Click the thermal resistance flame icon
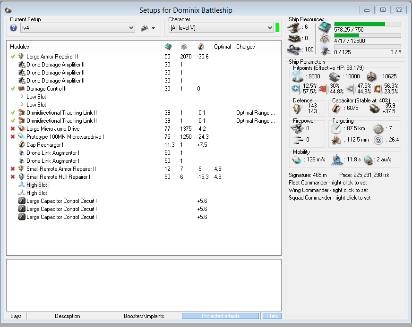The width and height of the screenshot is (412, 327). point(323,89)
